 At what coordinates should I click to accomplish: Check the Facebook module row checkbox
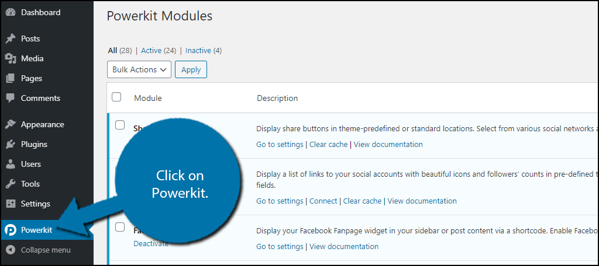pos(120,227)
